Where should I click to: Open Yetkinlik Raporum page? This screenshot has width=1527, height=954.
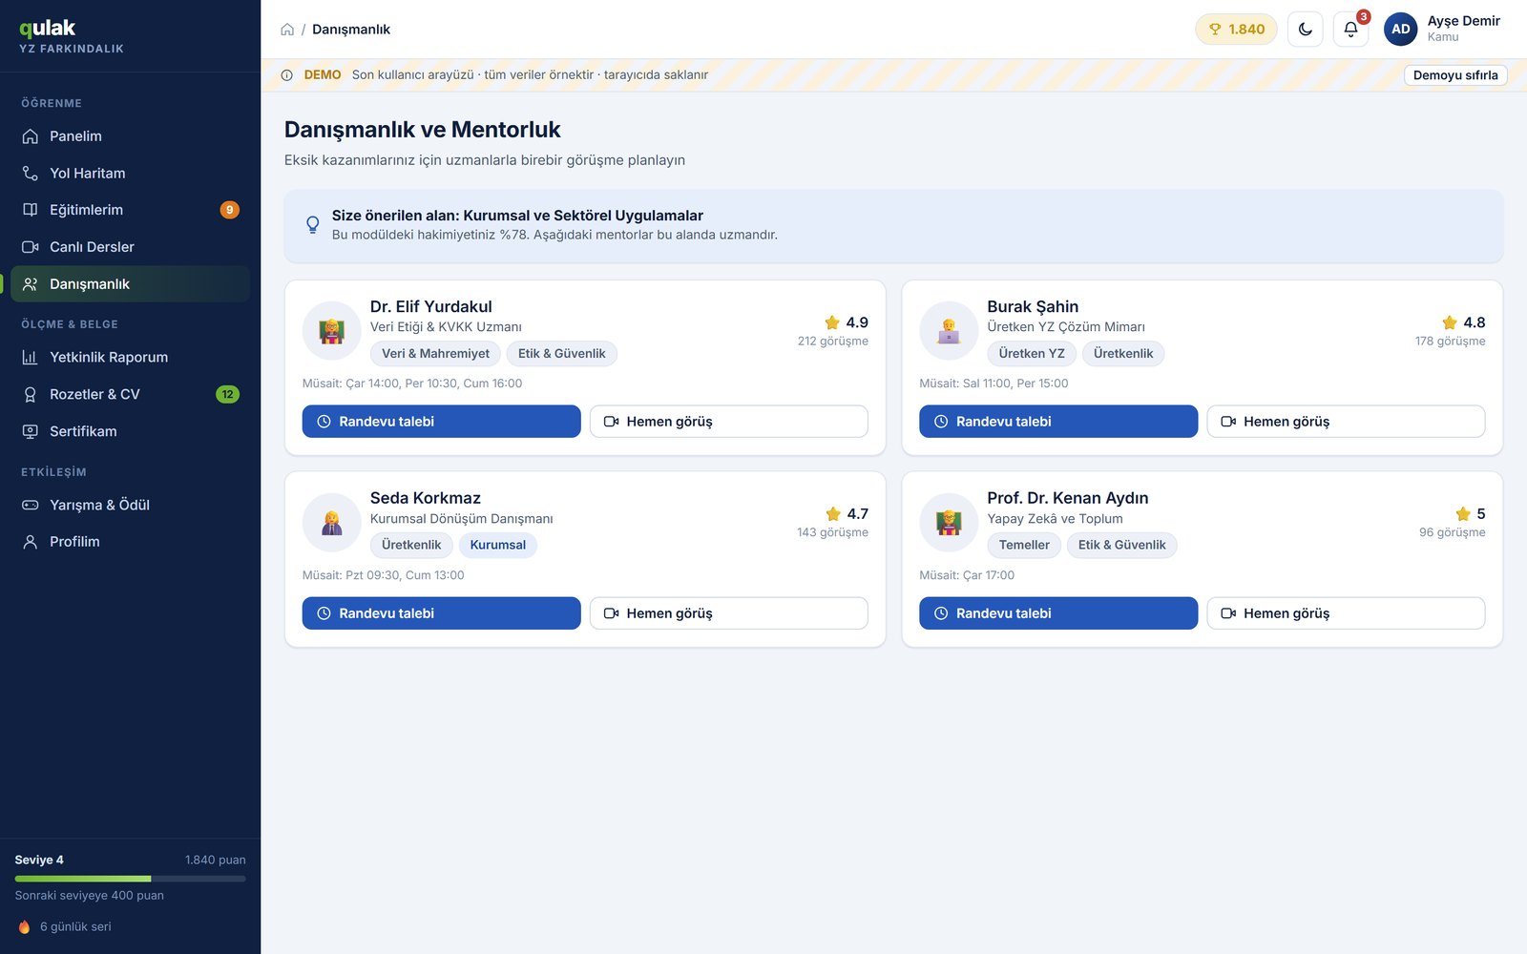[130, 357]
